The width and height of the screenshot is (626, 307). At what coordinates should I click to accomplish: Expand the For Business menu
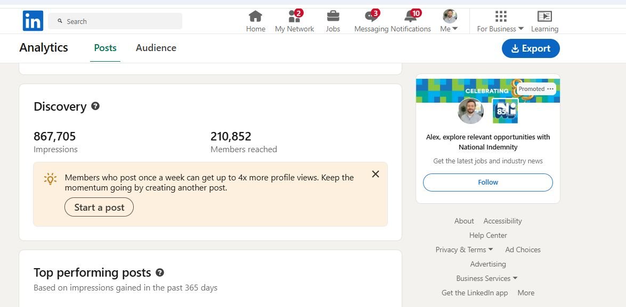click(500, 21)
